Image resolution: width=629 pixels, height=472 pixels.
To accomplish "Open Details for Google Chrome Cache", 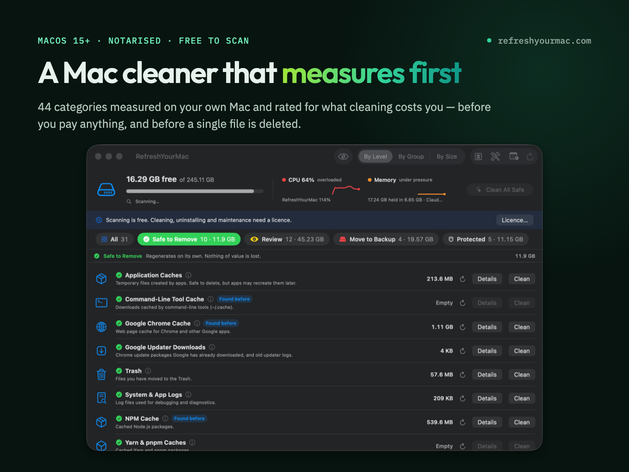I will click(487, 327).
